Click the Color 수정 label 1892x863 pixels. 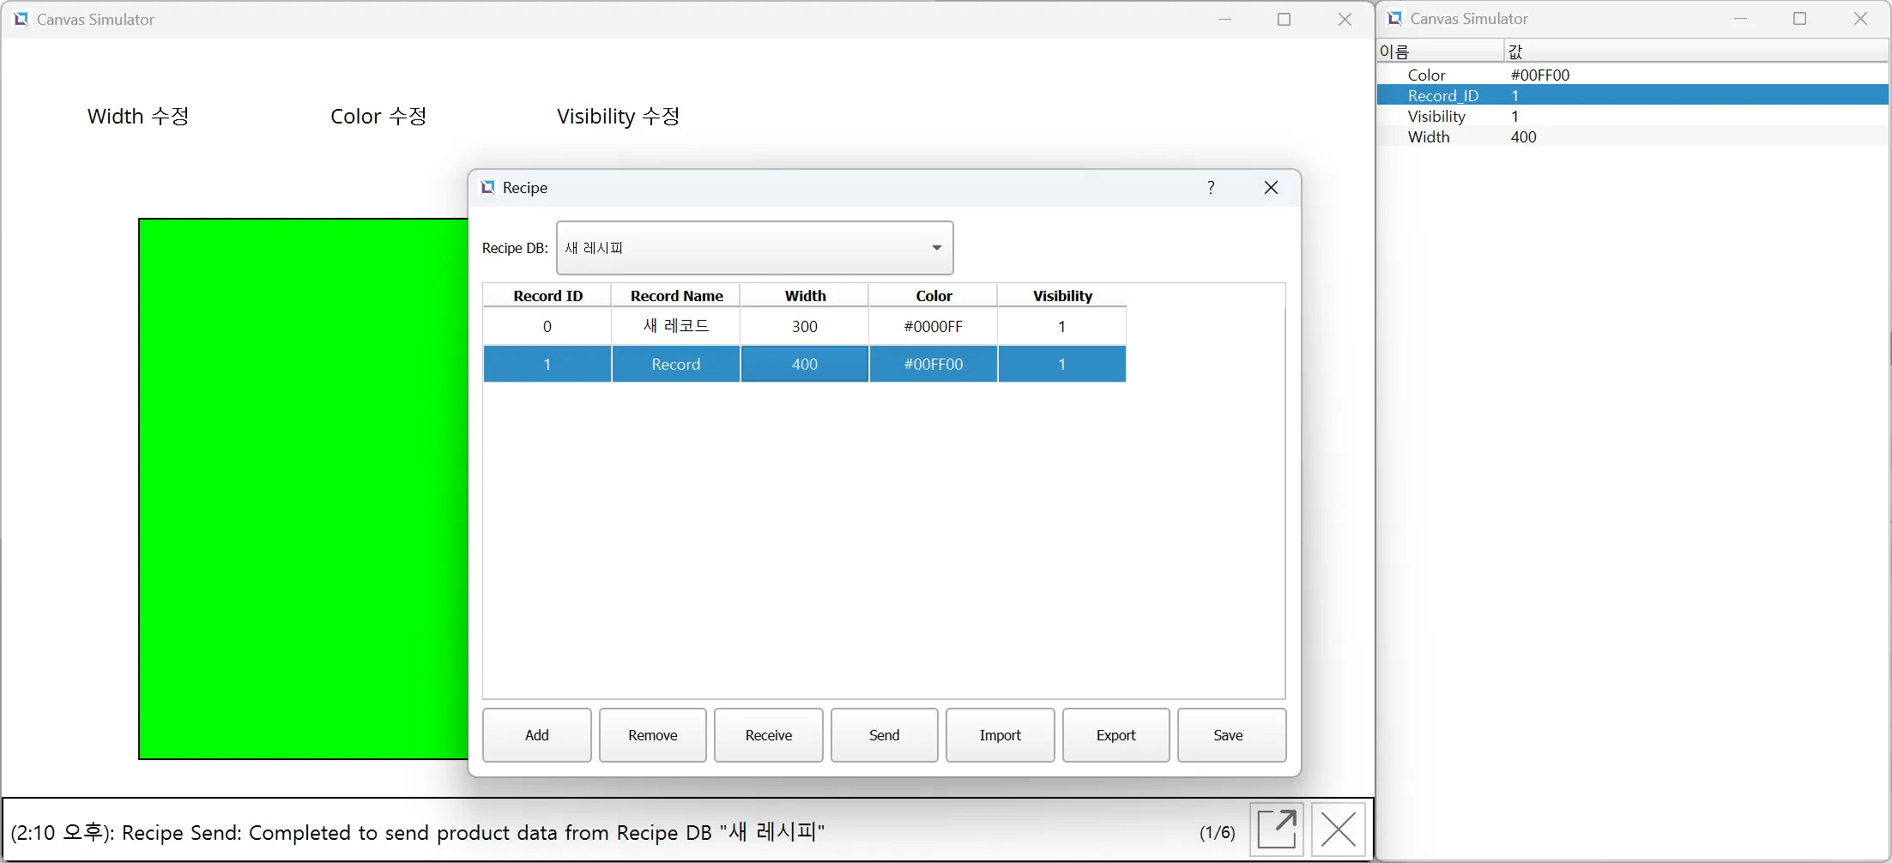(x=378, y=117)
